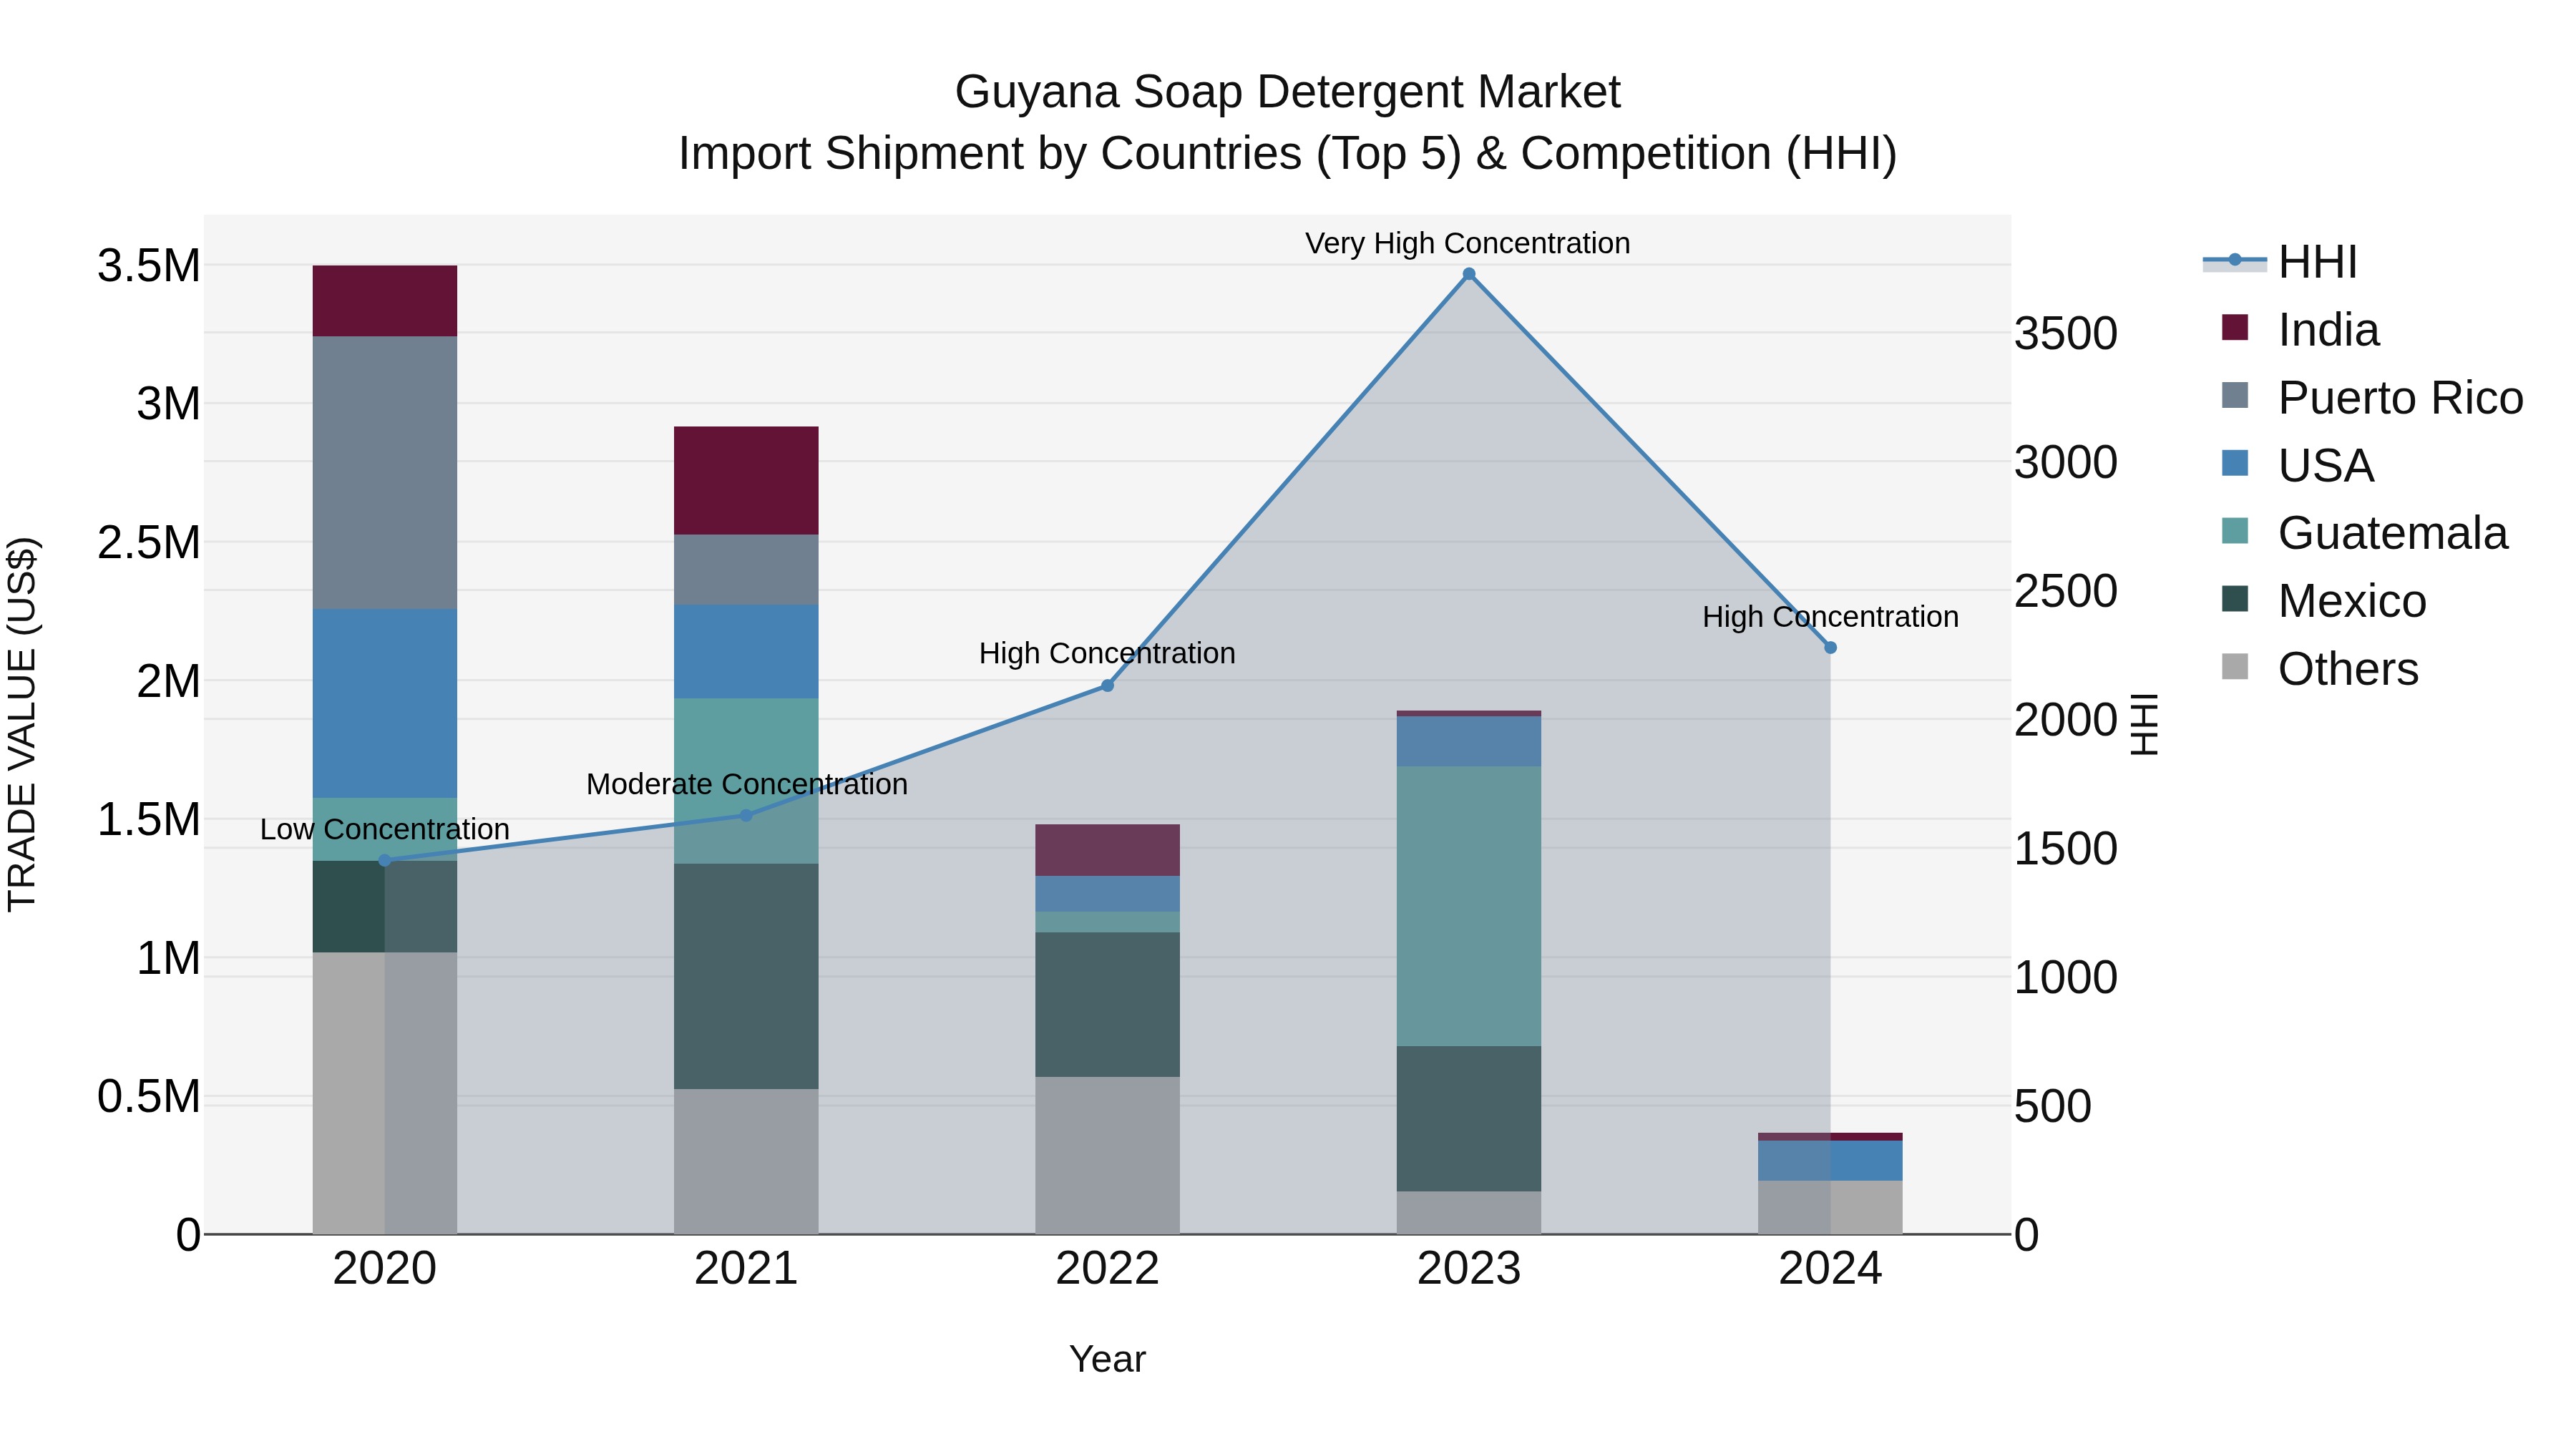Click the 'Moderate Concentration' annotation
This screenshot has height=1449, width=2576.
(747, 785)
